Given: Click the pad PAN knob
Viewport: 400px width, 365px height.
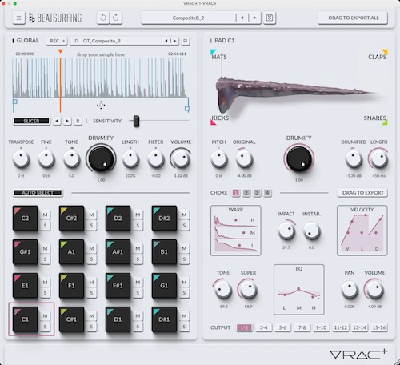Looking at the screenshot, I should pos(350,289).
